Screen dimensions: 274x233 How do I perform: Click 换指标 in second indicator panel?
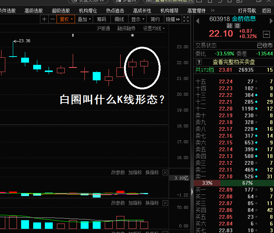[x=152, y=203]
